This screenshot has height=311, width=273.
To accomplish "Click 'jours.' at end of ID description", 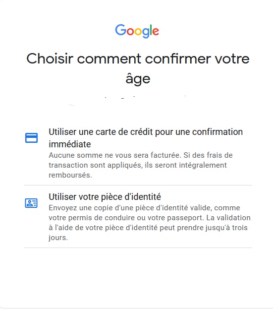I will [x=58, y=238].
